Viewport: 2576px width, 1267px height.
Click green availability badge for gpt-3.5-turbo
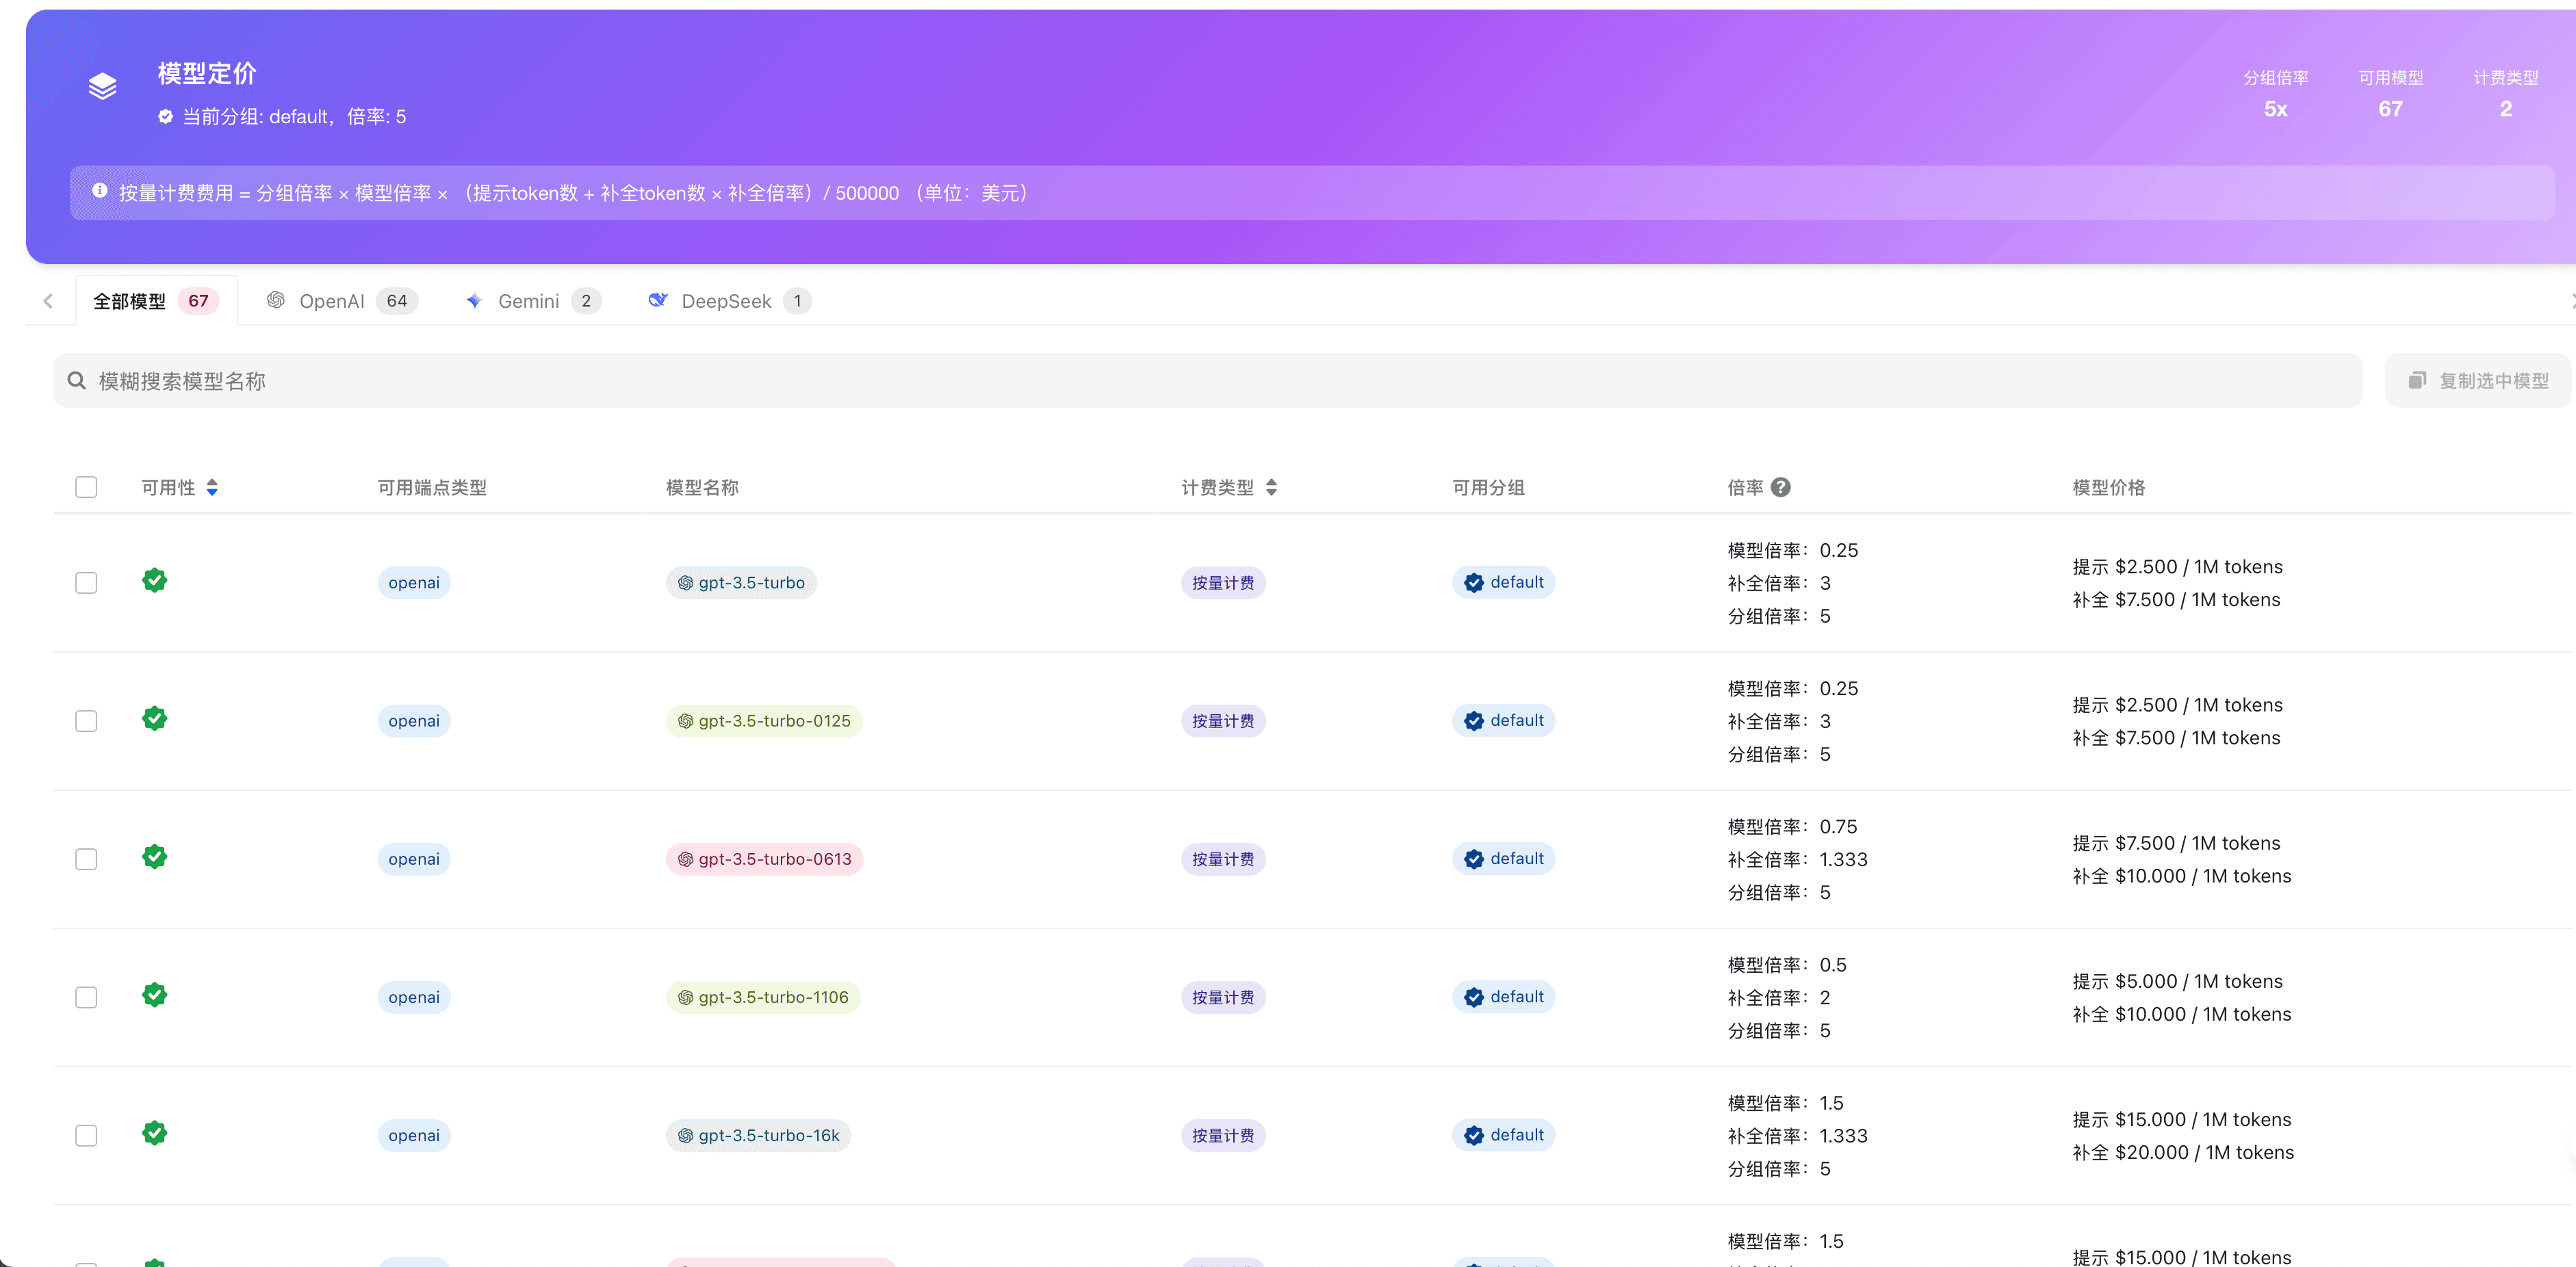pos(154,581)
